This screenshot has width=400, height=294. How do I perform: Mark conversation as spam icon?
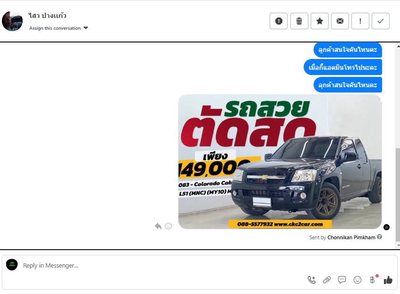pos(279,21)
